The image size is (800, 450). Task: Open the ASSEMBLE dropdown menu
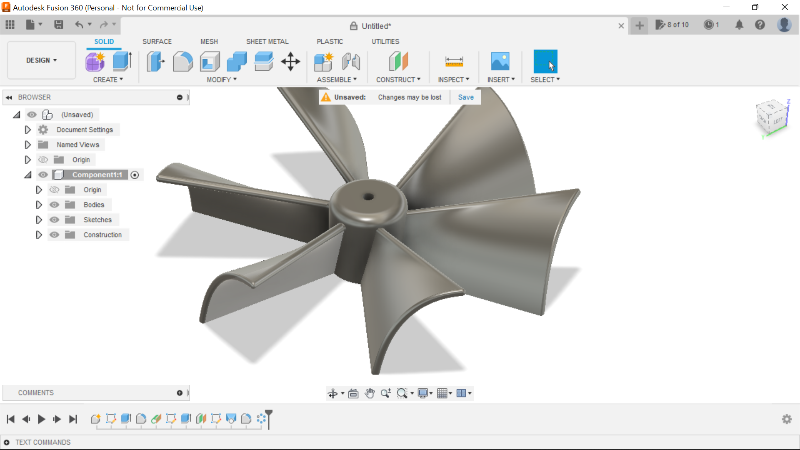337,80
